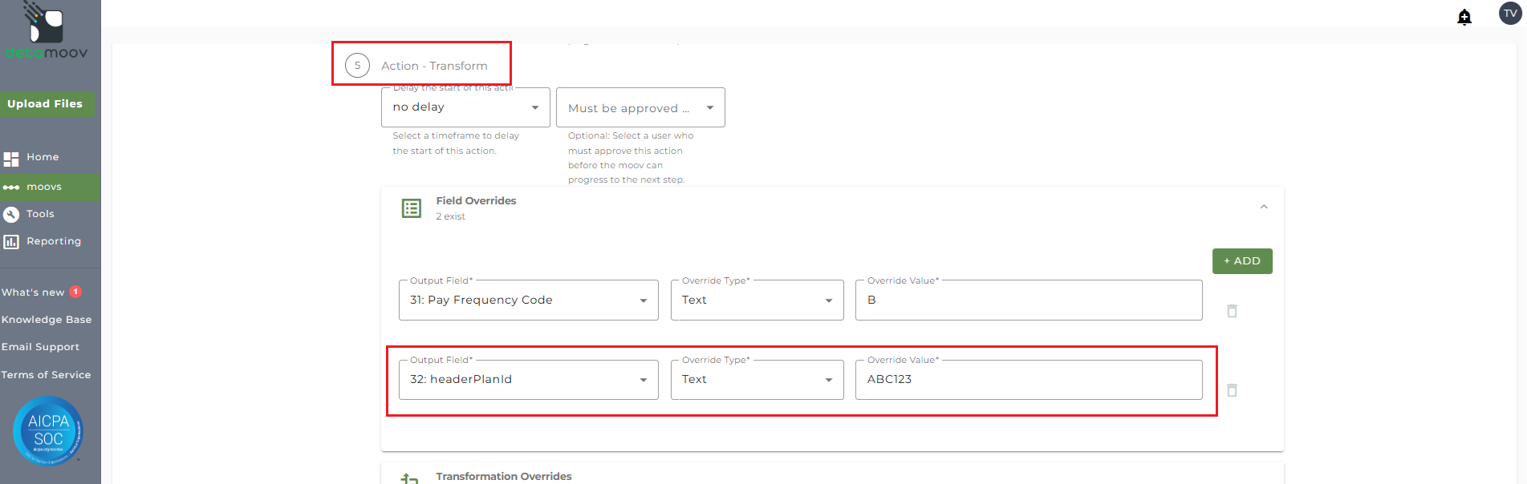1527x484 pixels.
Task: Click the notification bell icon
Action: (1464, 18)
